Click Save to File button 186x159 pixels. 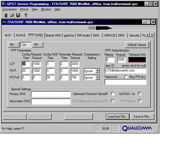142,117
